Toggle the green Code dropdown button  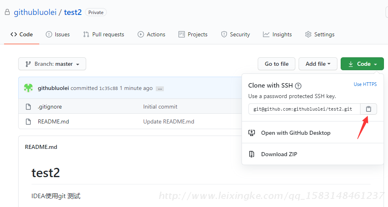click(362, 64)
